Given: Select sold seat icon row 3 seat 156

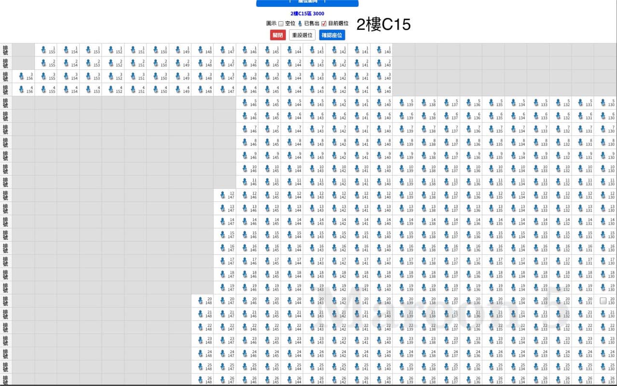Looking at the screenshot, I should pyautogui.click(x=21, y=76).
